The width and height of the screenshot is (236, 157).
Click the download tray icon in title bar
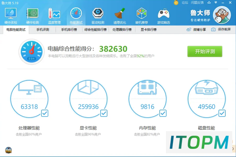point(209,3)
